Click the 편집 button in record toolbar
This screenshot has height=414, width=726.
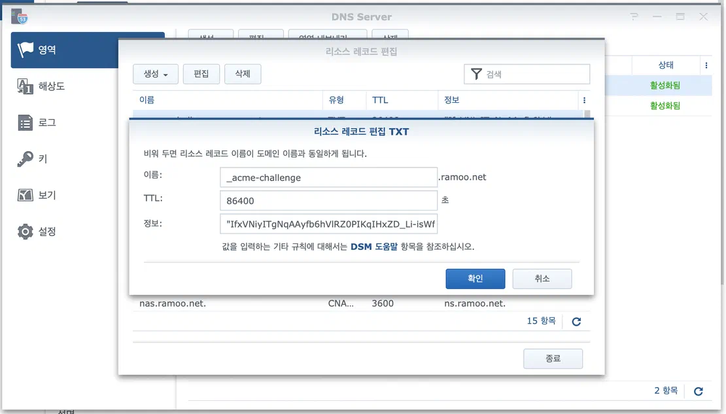201,74
